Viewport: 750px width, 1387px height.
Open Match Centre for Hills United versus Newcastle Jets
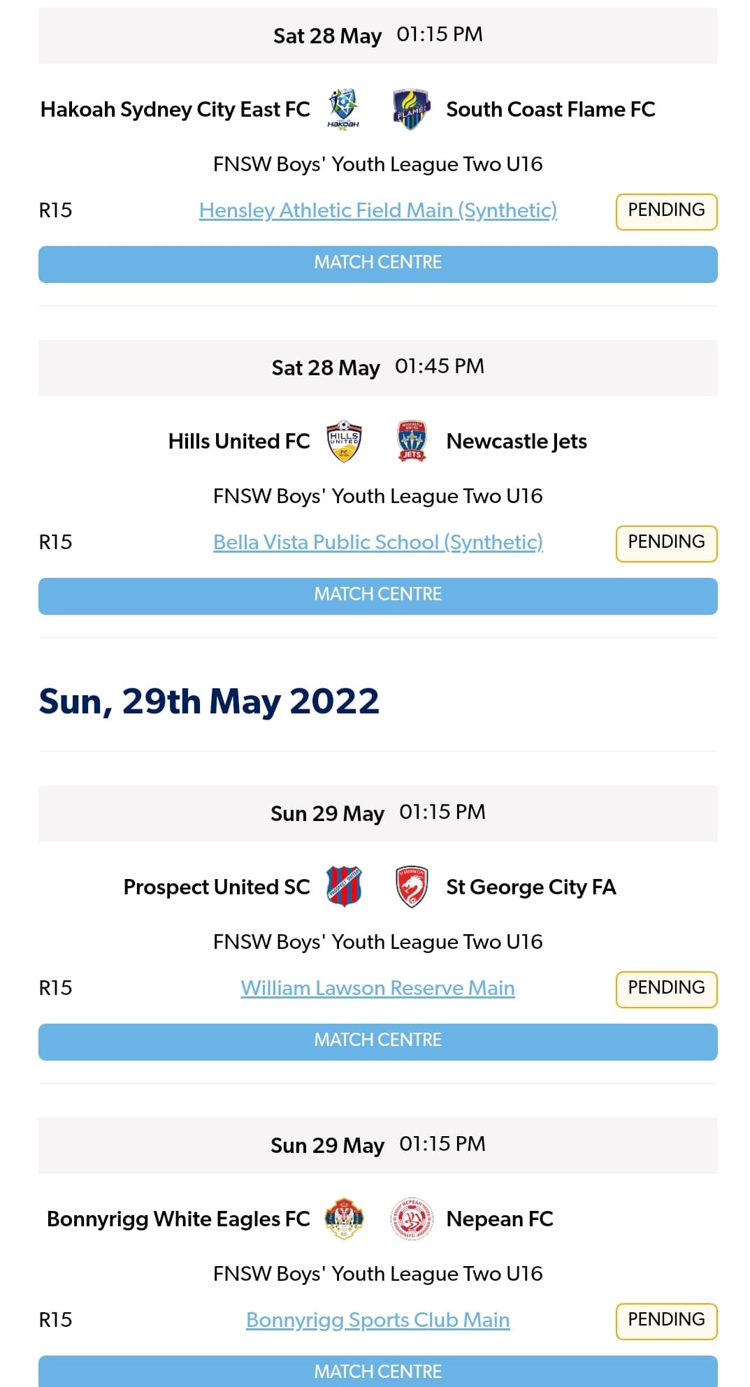[x=377, y=595]
